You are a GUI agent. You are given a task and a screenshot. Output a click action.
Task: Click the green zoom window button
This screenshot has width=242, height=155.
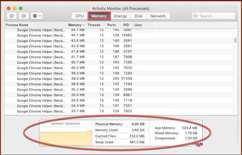coord(21,8)
